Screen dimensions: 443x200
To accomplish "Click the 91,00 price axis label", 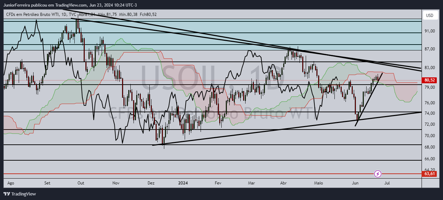I will pyautogui.click(x=430, y=31).
